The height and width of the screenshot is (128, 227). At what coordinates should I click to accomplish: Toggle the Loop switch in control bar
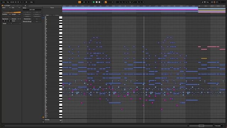130,2
